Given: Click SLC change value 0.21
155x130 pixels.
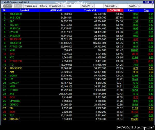Looking at the screenshot, I should pos(151,21).
